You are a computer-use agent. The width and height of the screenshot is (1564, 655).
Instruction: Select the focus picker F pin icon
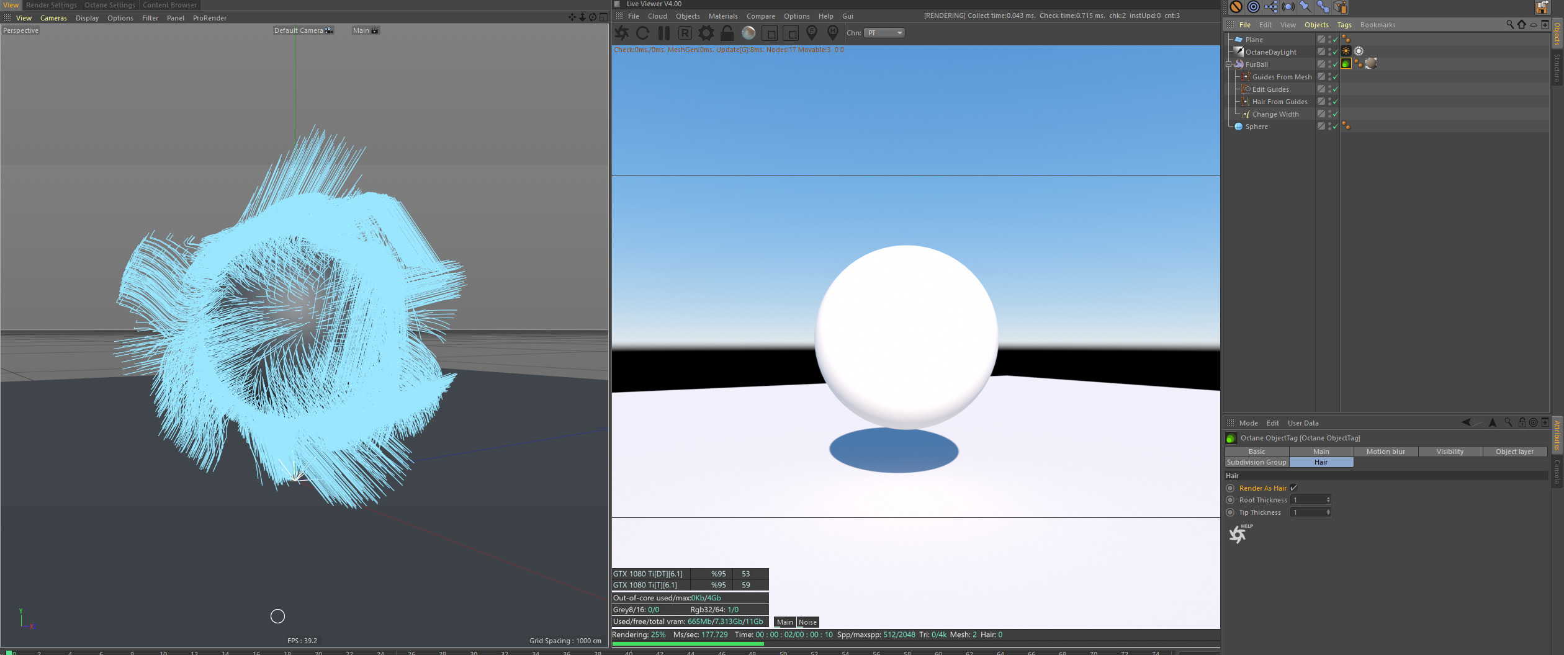811,32
